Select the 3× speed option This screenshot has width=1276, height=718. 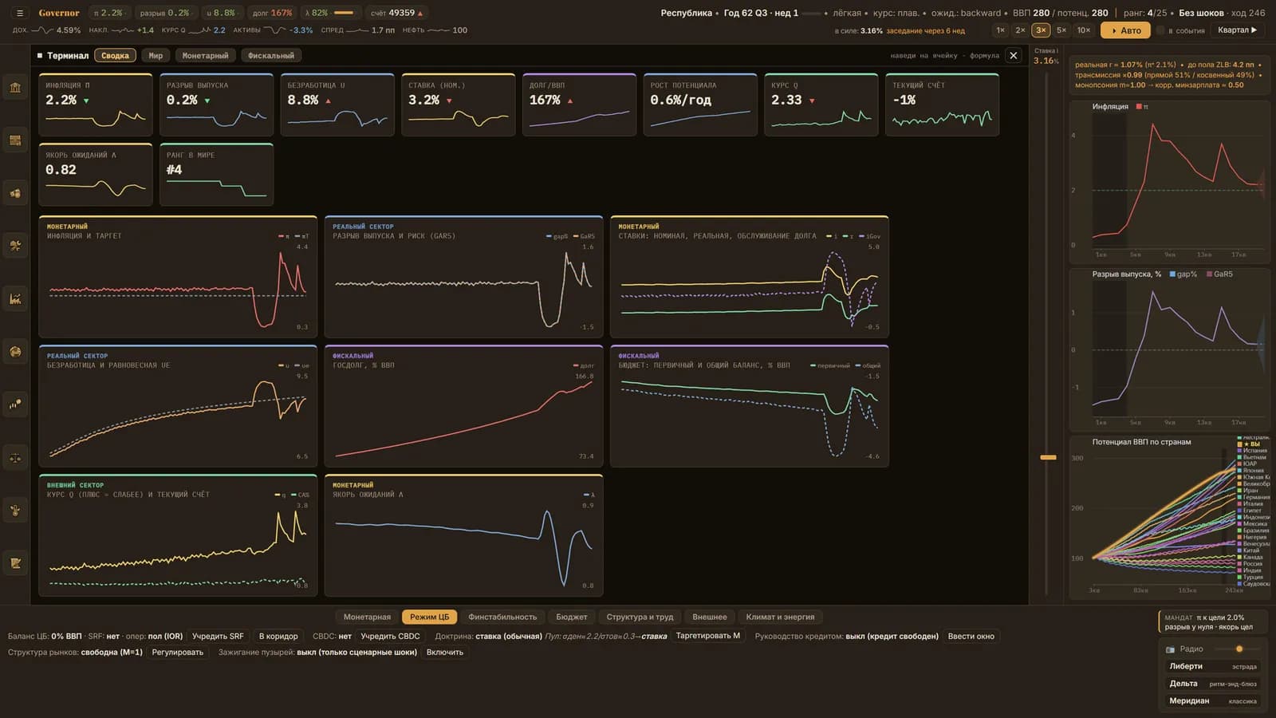coord(1041,30)
